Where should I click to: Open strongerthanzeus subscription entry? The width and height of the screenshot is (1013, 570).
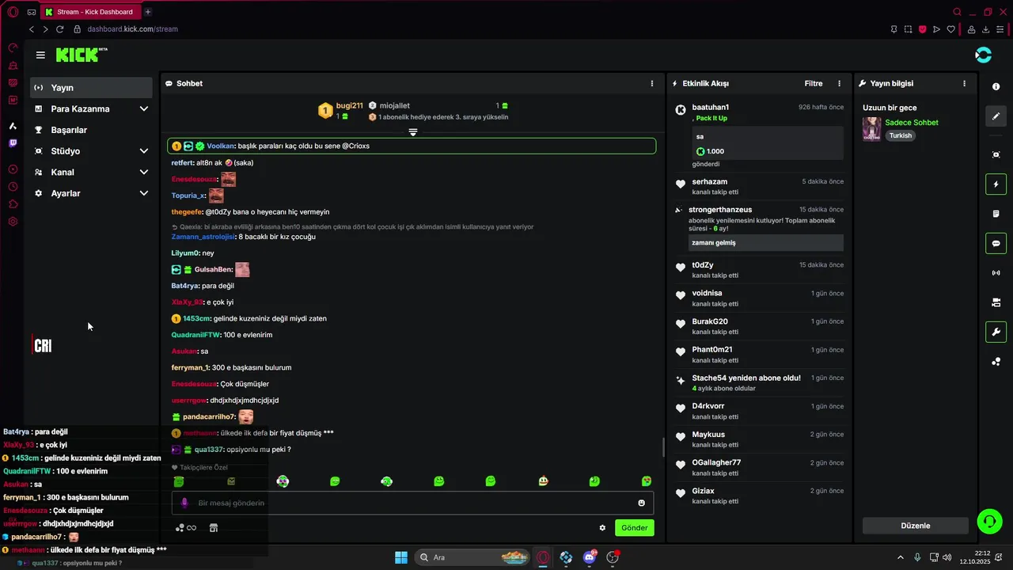coord(759,228)
